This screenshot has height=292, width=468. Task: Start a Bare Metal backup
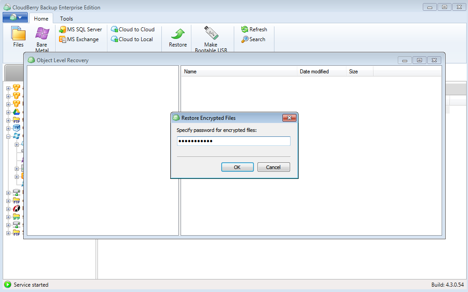coord(42,39)
